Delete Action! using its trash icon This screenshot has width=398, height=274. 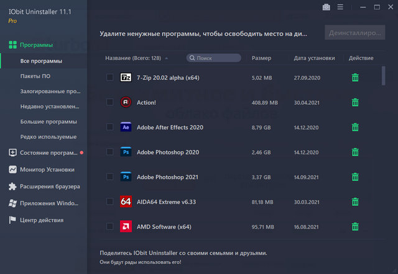coord(355,102)
